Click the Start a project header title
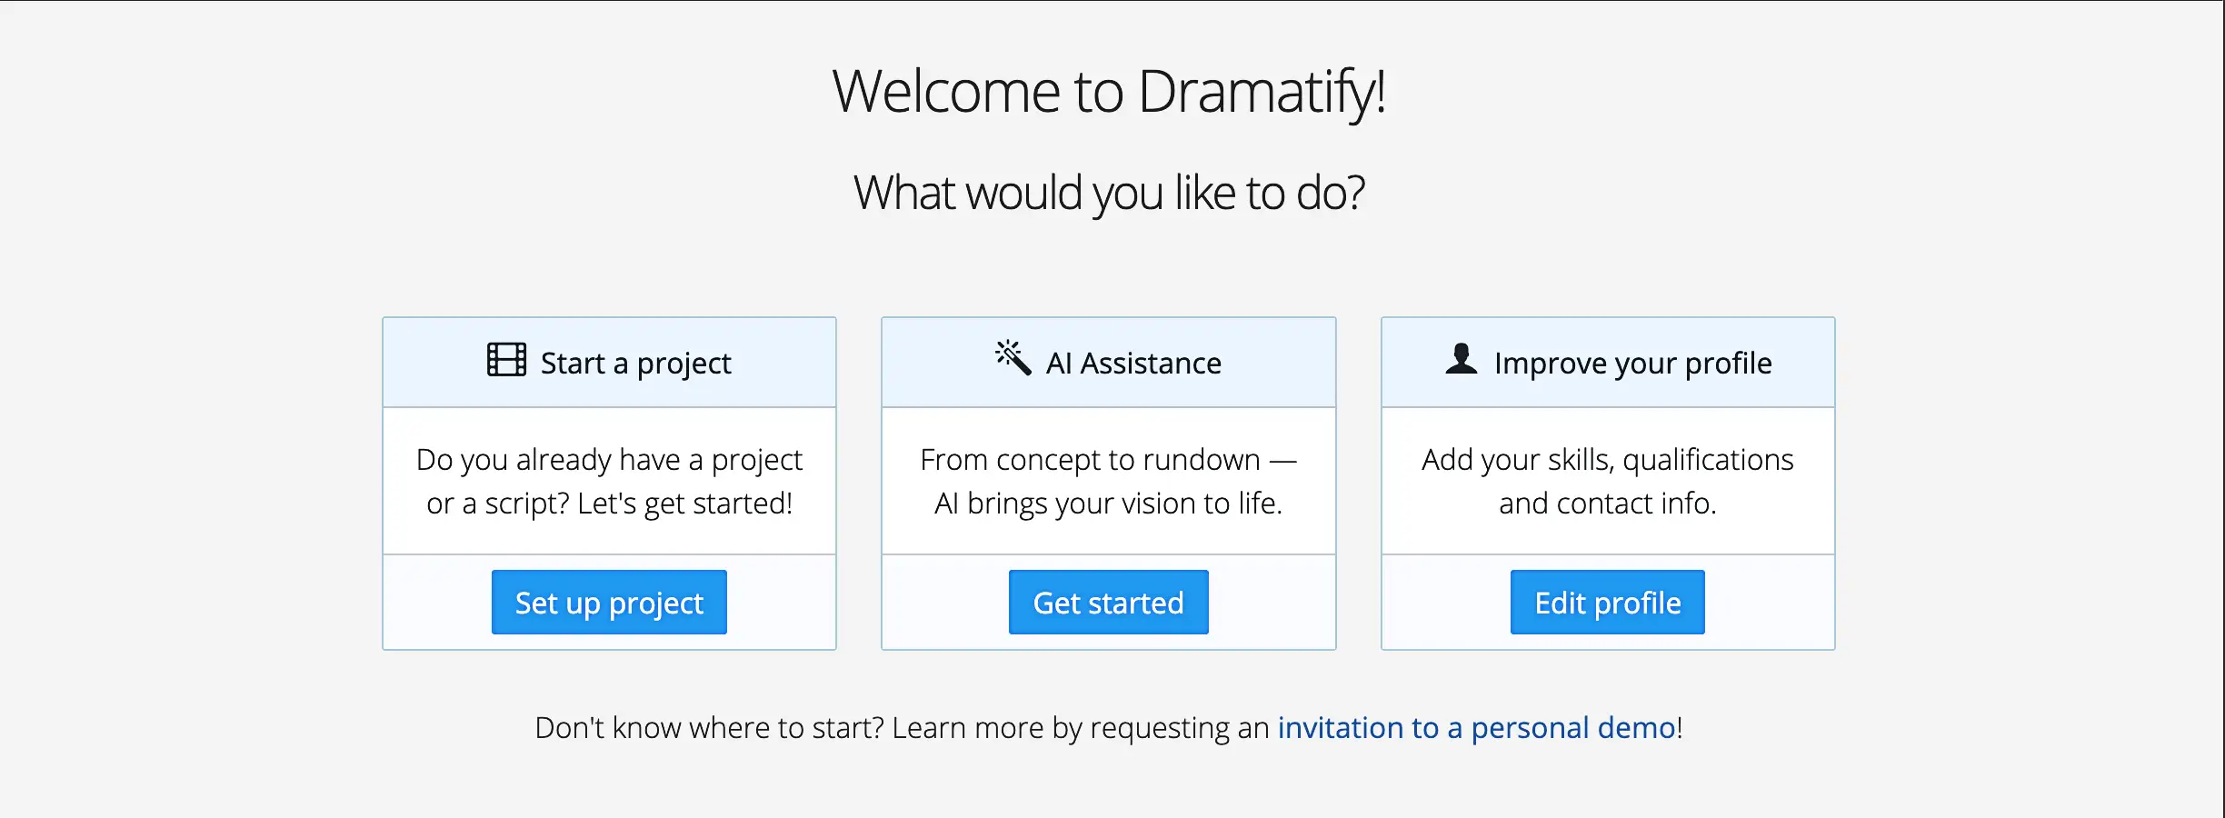This screenshot has height=818, width=2225. click(x=635, y=364)
